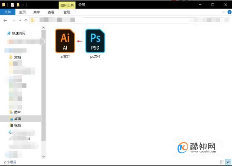Open the recent locations dropdown arrow
Viewport: 232px width, 166px height.
(20, 21)
